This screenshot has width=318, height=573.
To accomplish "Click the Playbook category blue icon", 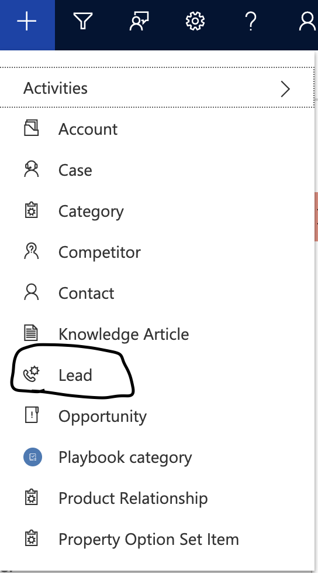I will (x=33, y=457).
